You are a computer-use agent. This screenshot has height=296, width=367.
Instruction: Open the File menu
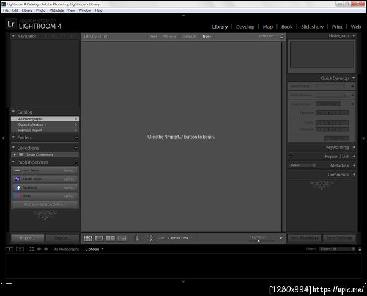pyautogui.click(x=6, y=10)
